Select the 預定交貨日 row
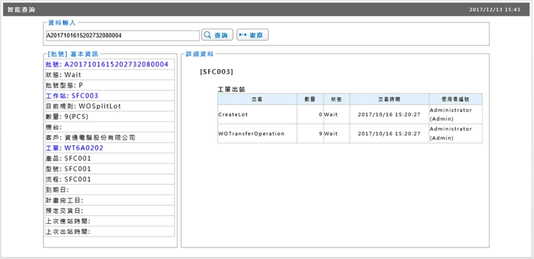Viewport: 534px width, 259px height. point(109,210)
